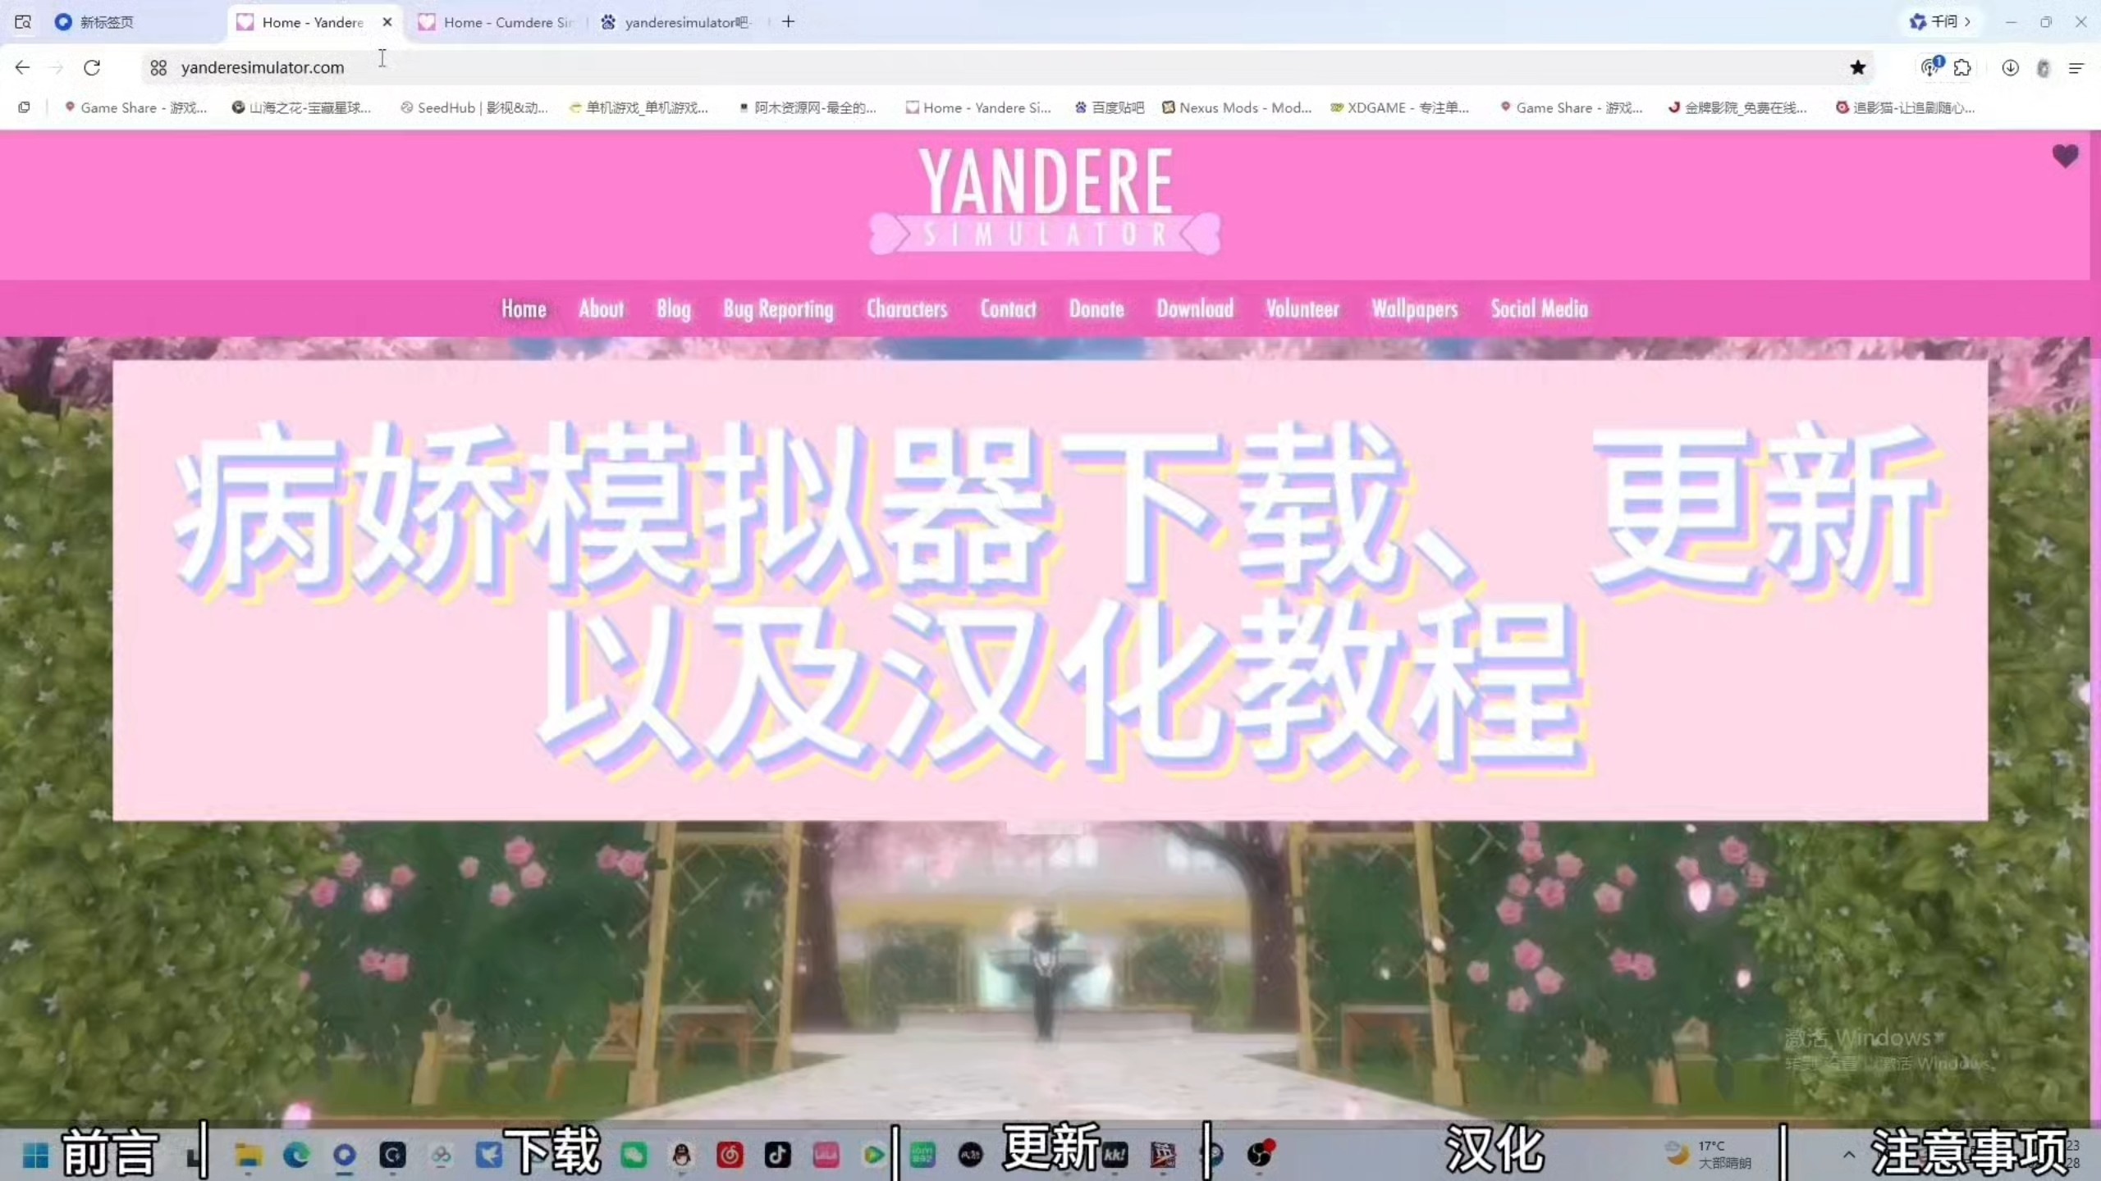
Task: Open the bookmarks folder icon at bar start
Action: 24,107
